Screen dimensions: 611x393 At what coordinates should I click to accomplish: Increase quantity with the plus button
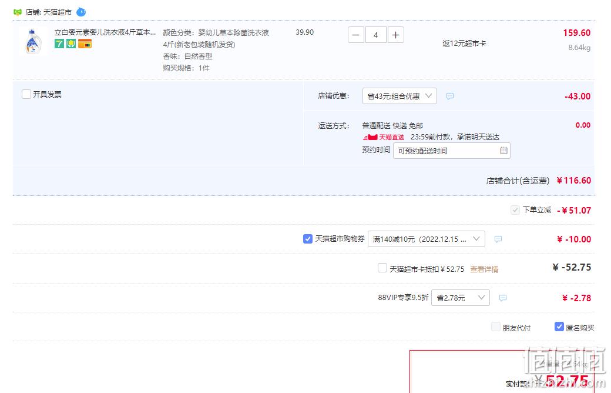pyautogui.click(x=395, y=35)
